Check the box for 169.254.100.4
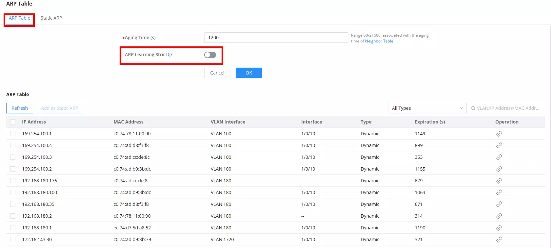 [13, 145]
